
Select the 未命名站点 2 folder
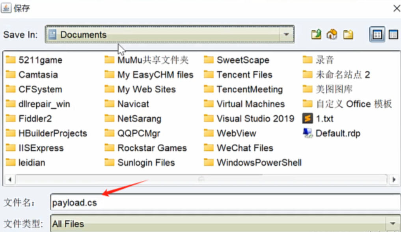(336, 75)
